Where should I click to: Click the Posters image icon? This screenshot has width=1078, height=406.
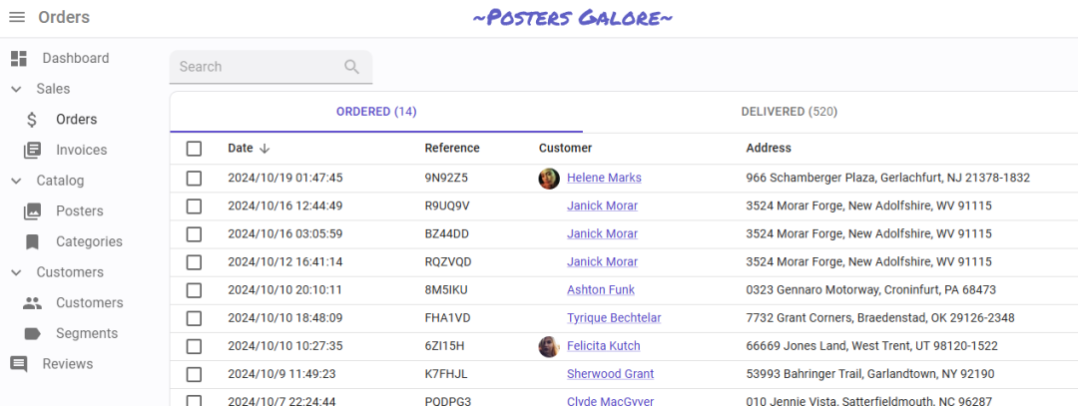click(x=32, y=211)
